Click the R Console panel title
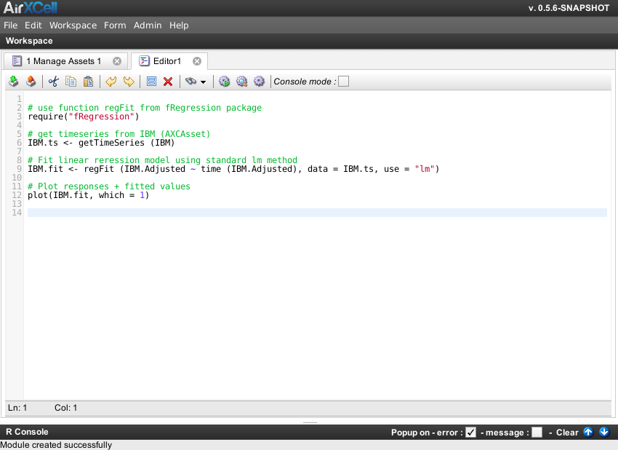Screen dimensions: 618x450 pos(27,432)
